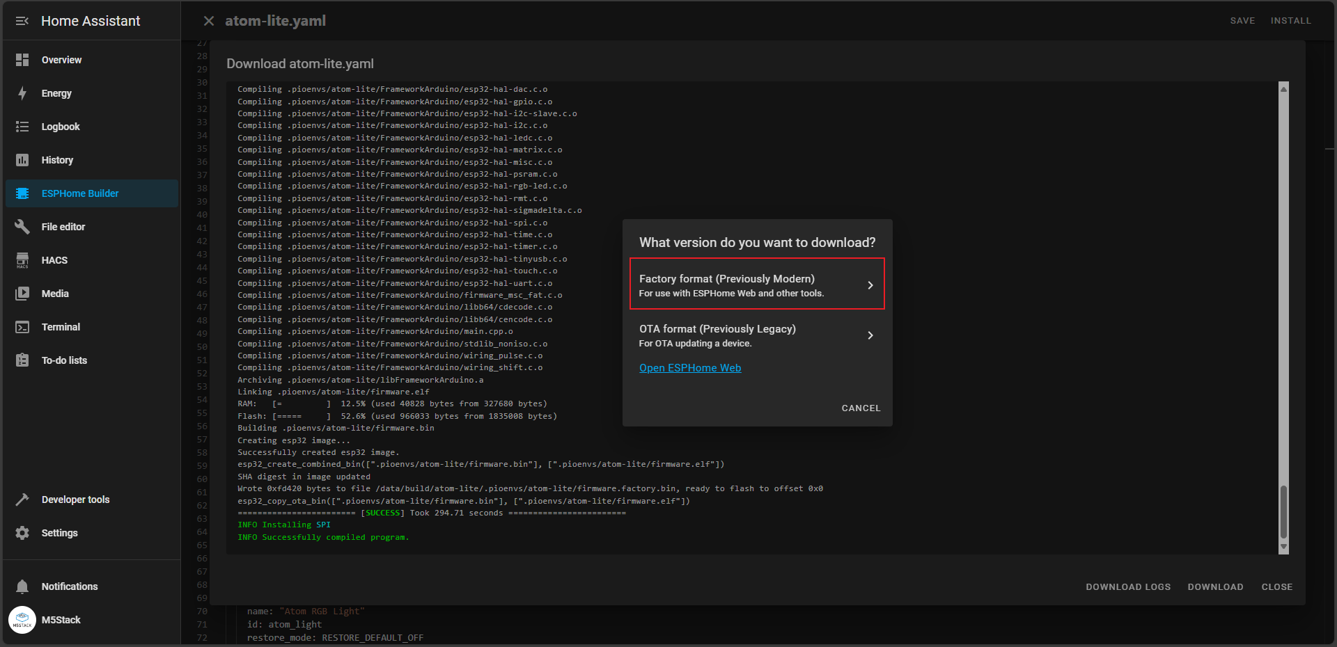
Task: Expand OTA format chevron arrow
Action: point(870,335)
